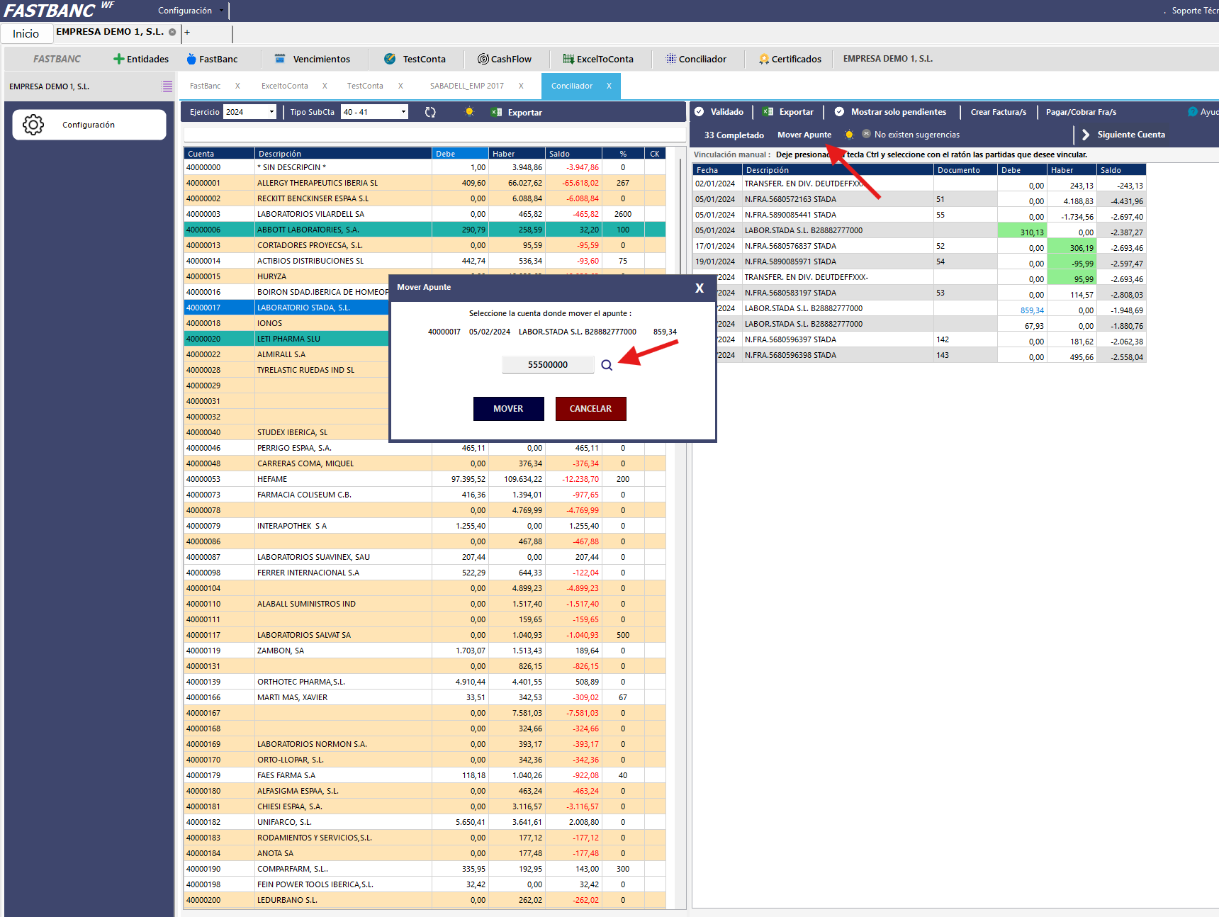Select the row ALLERGY THERAPEUTICS IBERIA SL
Viewport: 1219px width, 917px height.
tap(425, 183)
